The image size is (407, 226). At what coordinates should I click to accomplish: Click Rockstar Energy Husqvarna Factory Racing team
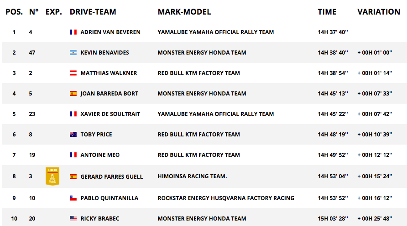(x=226, y=198)
